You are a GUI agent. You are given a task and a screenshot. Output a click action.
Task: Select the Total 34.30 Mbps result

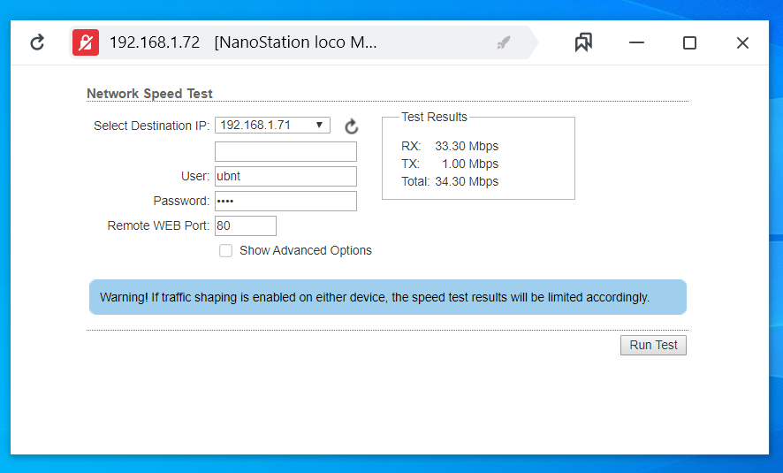(x=450, y=181)
